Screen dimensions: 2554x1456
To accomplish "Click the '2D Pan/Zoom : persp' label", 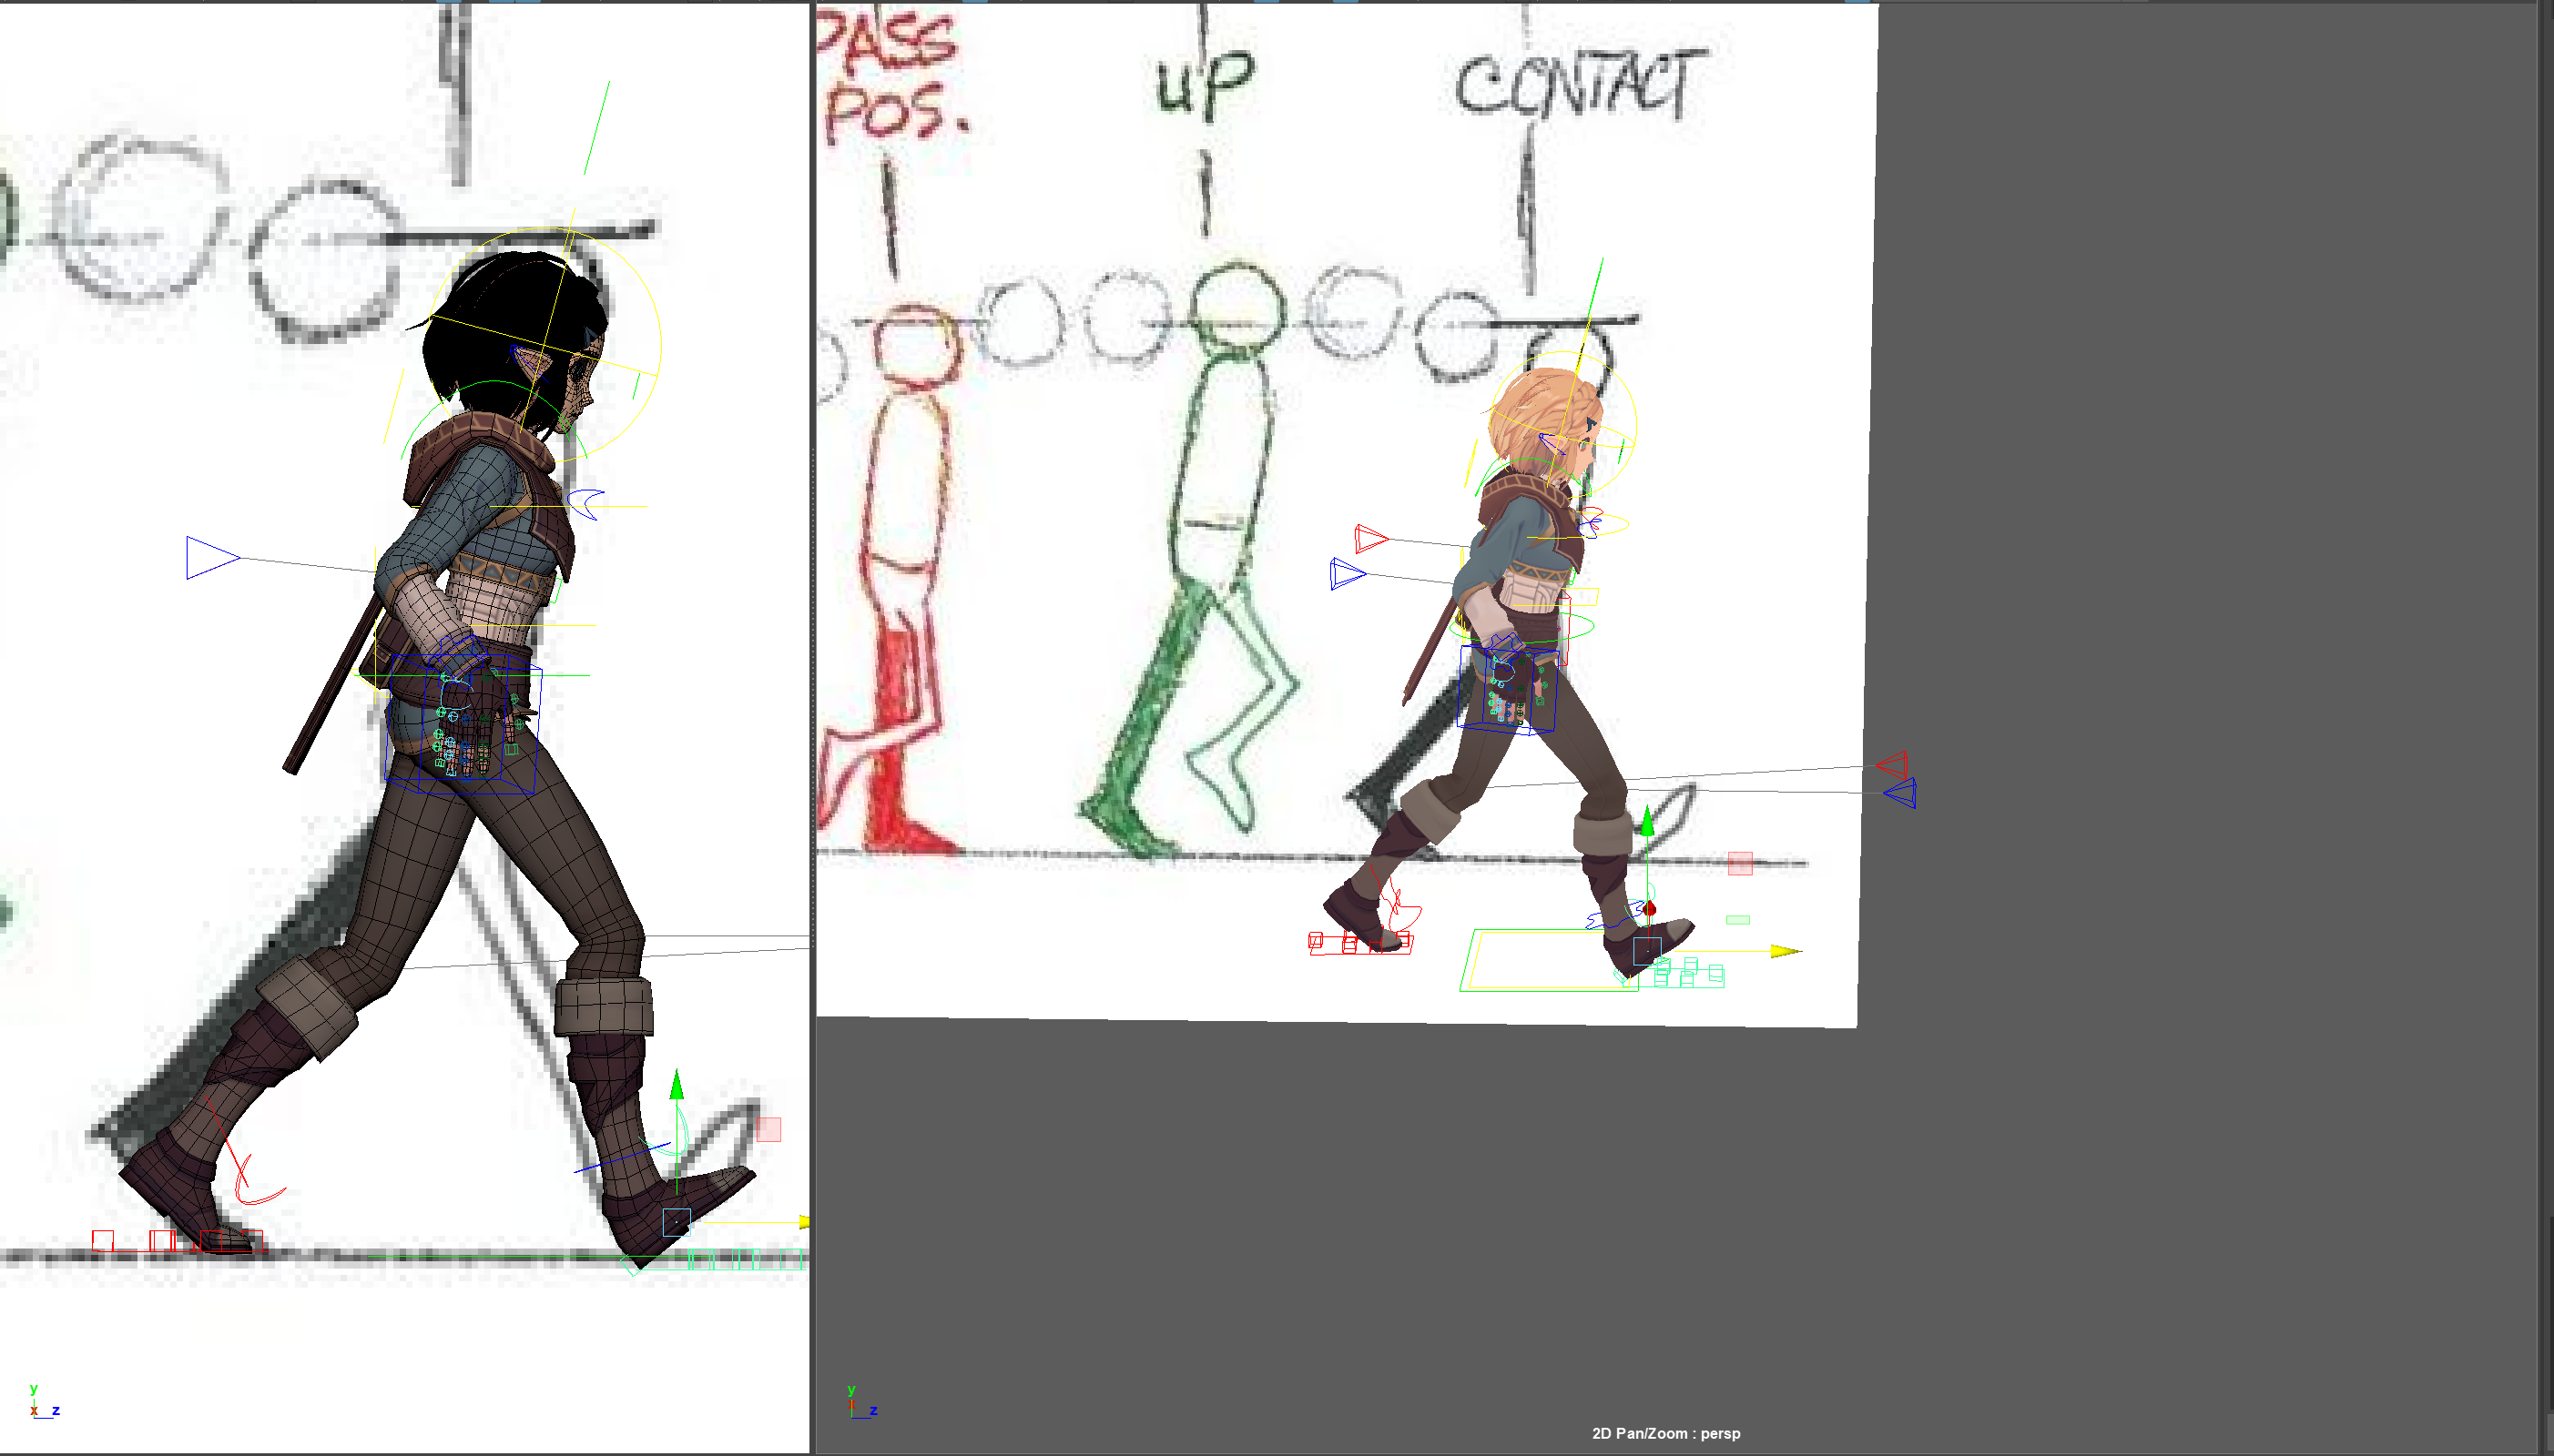I will coord(1665,1433).
